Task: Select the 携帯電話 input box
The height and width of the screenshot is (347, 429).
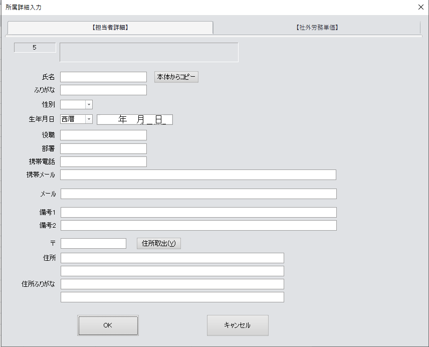Action: 103,161
